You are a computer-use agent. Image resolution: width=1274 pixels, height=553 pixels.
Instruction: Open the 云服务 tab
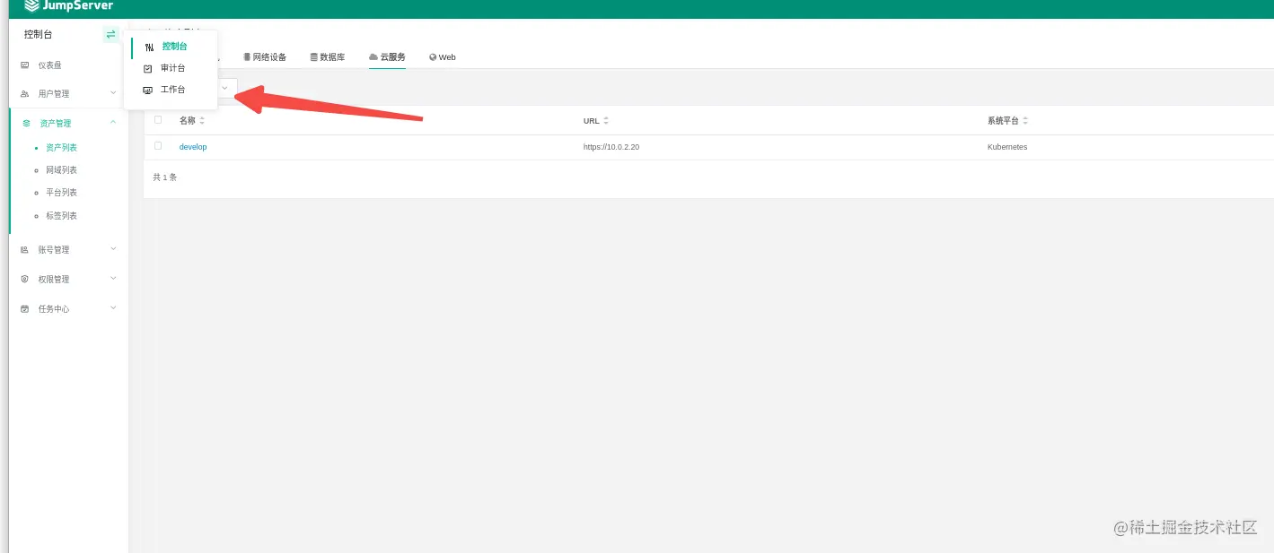click(x=387, y=57)
